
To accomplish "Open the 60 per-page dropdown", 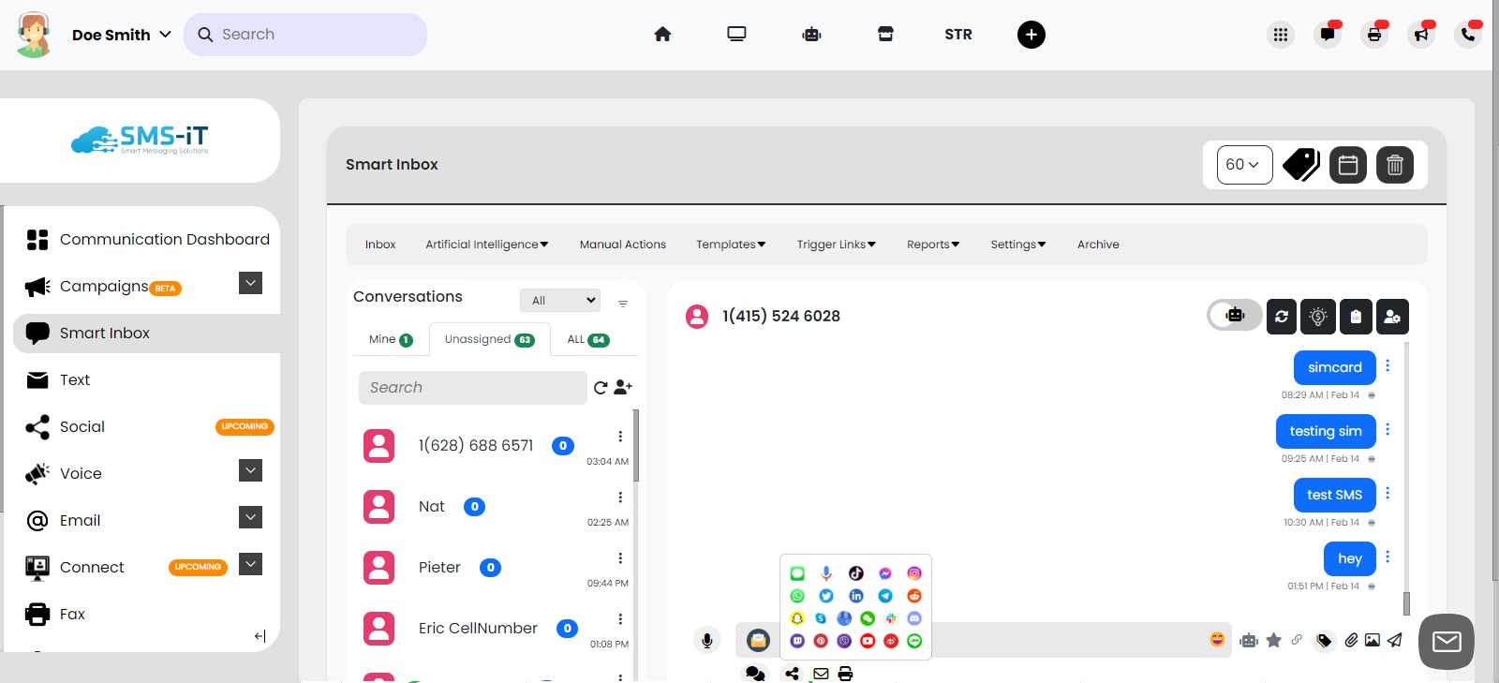I will 1243,165.
